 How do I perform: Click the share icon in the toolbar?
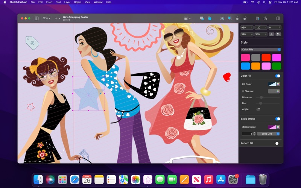(265, 18)
